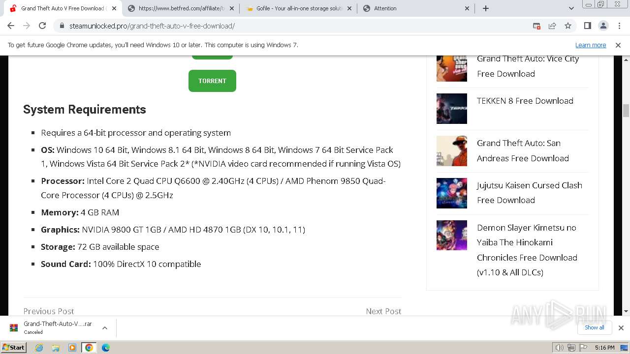Open the Chrome profile avatar
The height and width of the screenshot is (354, 630).
point(603,26)
